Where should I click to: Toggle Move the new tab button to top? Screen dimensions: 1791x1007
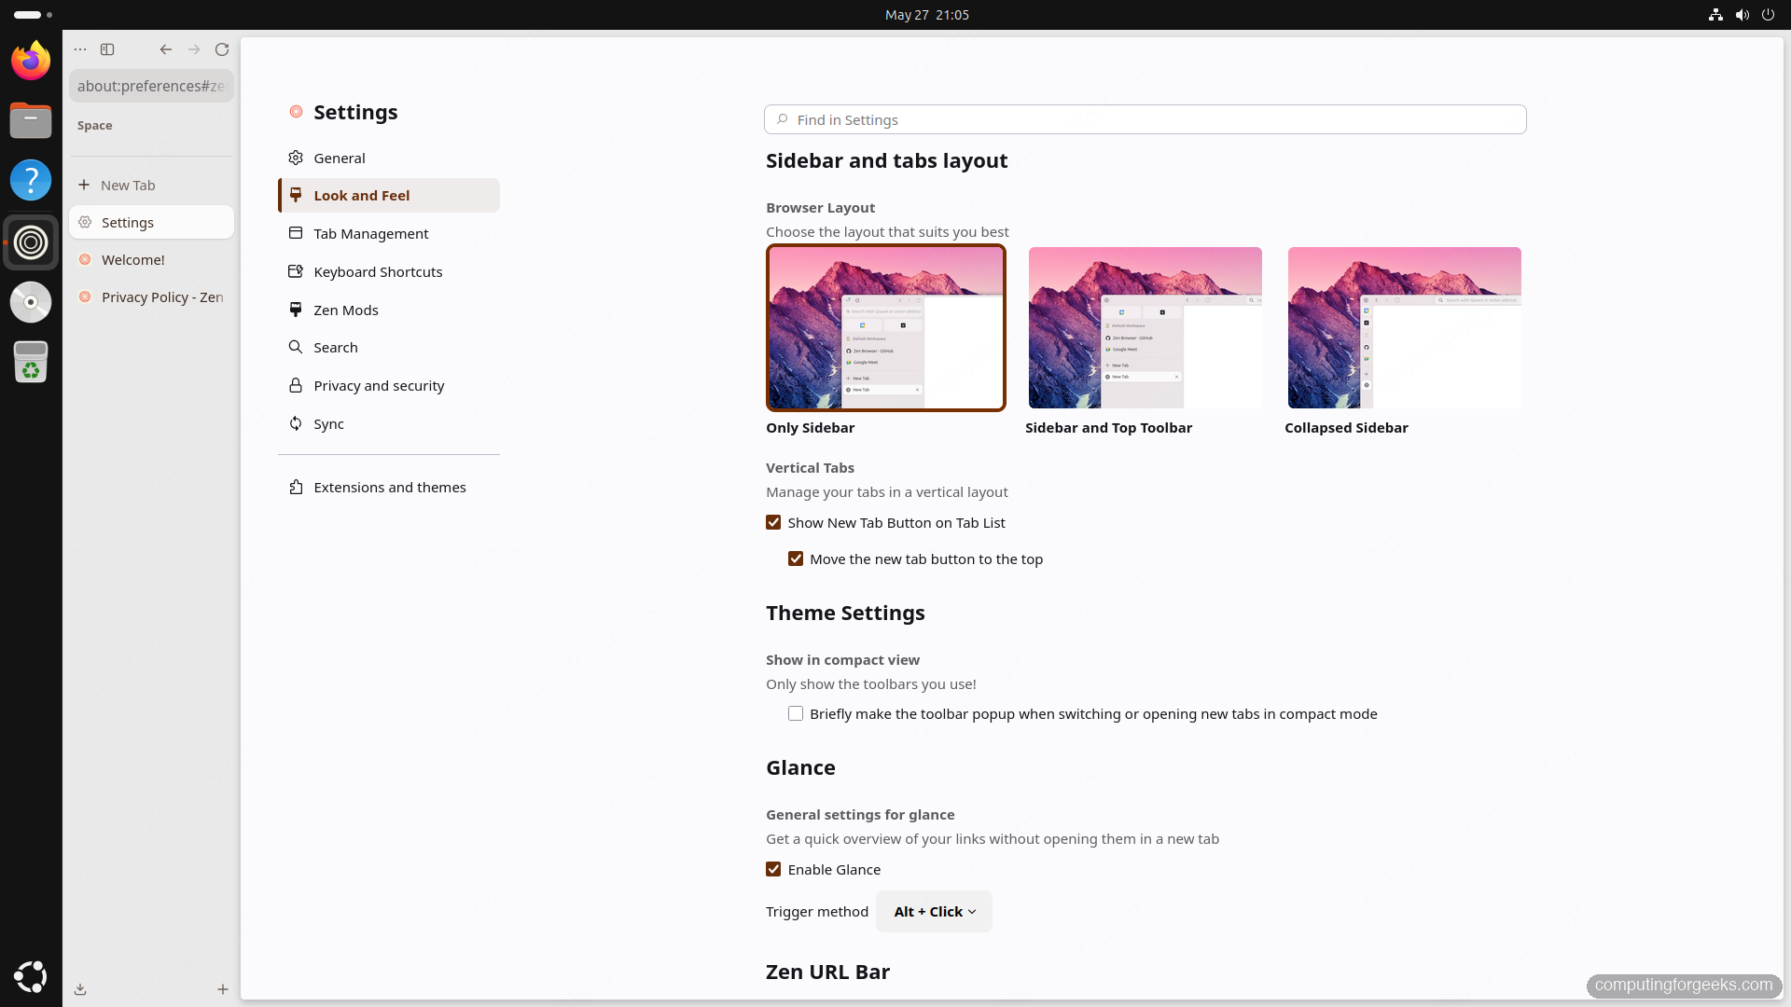[x=796, y=559]
